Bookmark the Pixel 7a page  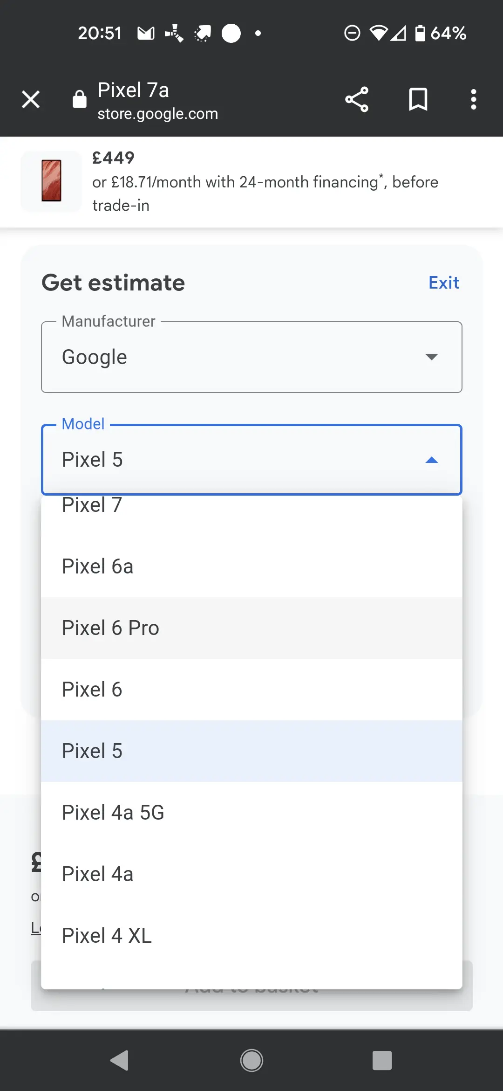pyautogui.click(x=418, y=99)
